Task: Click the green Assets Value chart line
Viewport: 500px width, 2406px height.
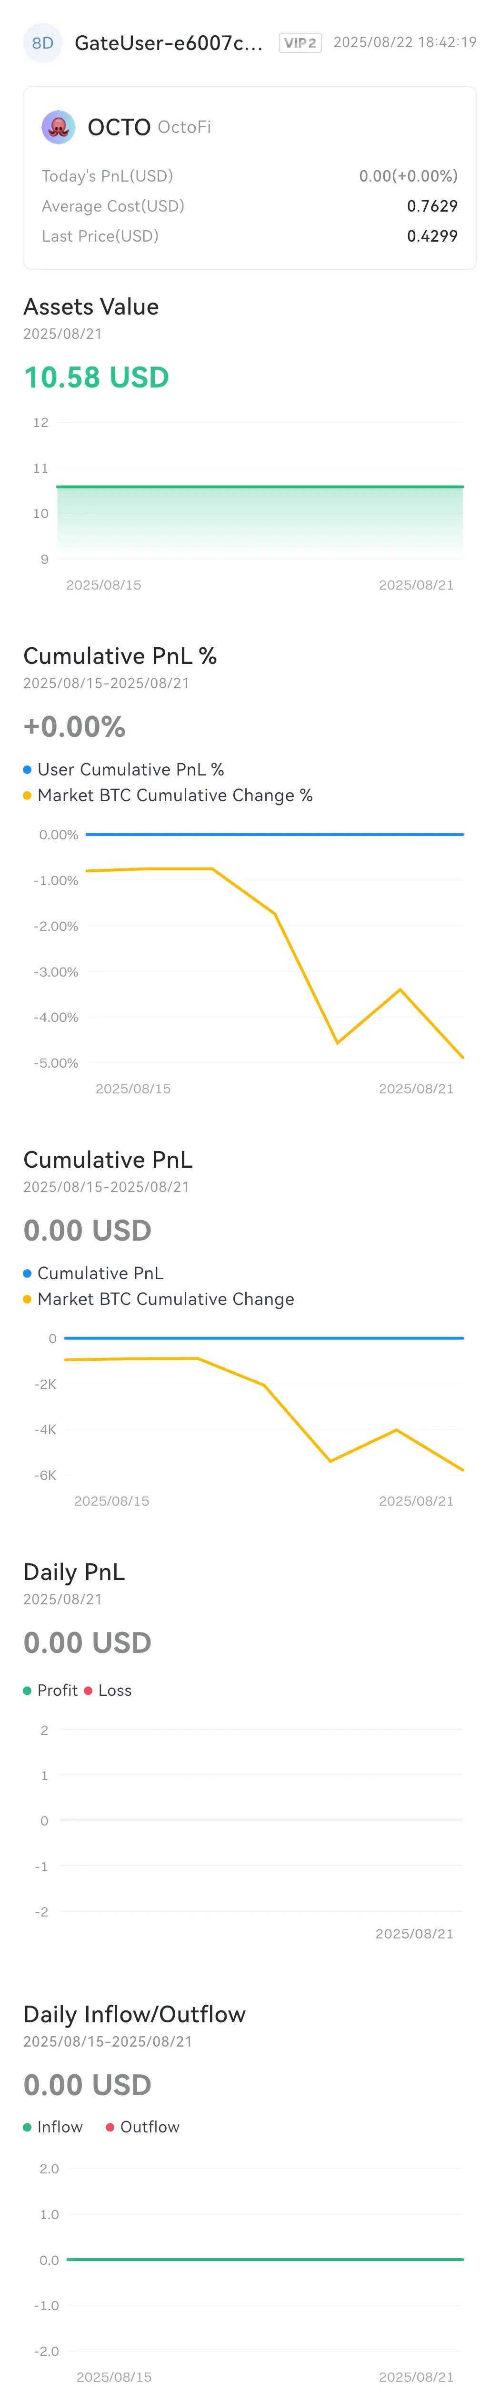Action: 260,487
